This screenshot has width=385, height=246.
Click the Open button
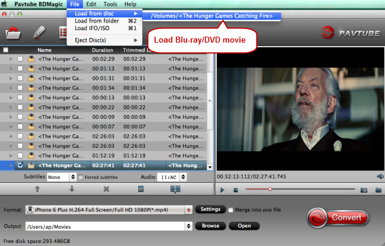click(244, 226)
